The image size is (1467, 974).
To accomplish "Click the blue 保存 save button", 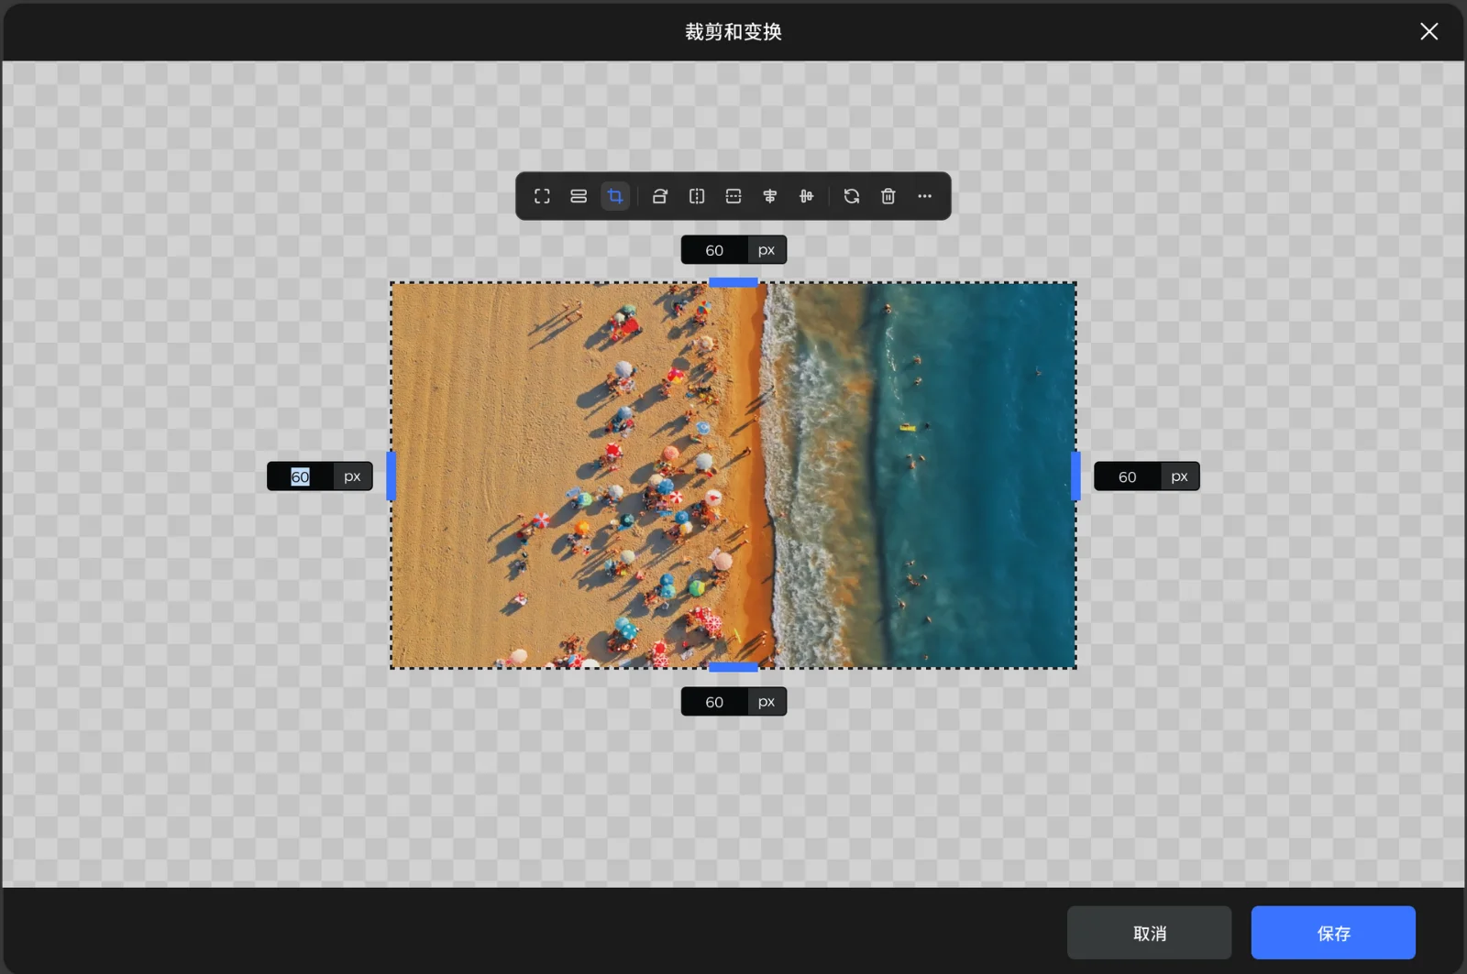I will click(1333, 933).
